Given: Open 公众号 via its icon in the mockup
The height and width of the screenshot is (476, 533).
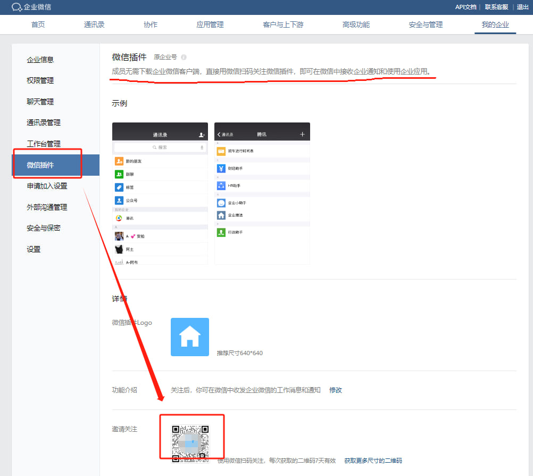Looking at the screenshot, I should tap(119, 201).
